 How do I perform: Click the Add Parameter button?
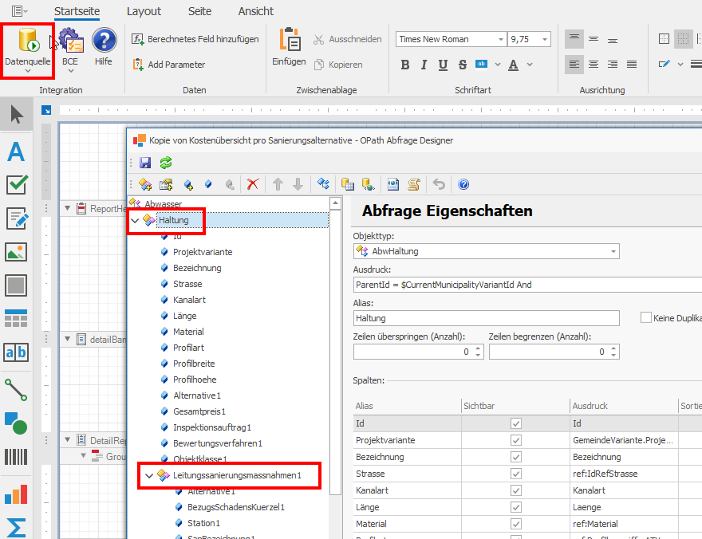coord(169,65)
